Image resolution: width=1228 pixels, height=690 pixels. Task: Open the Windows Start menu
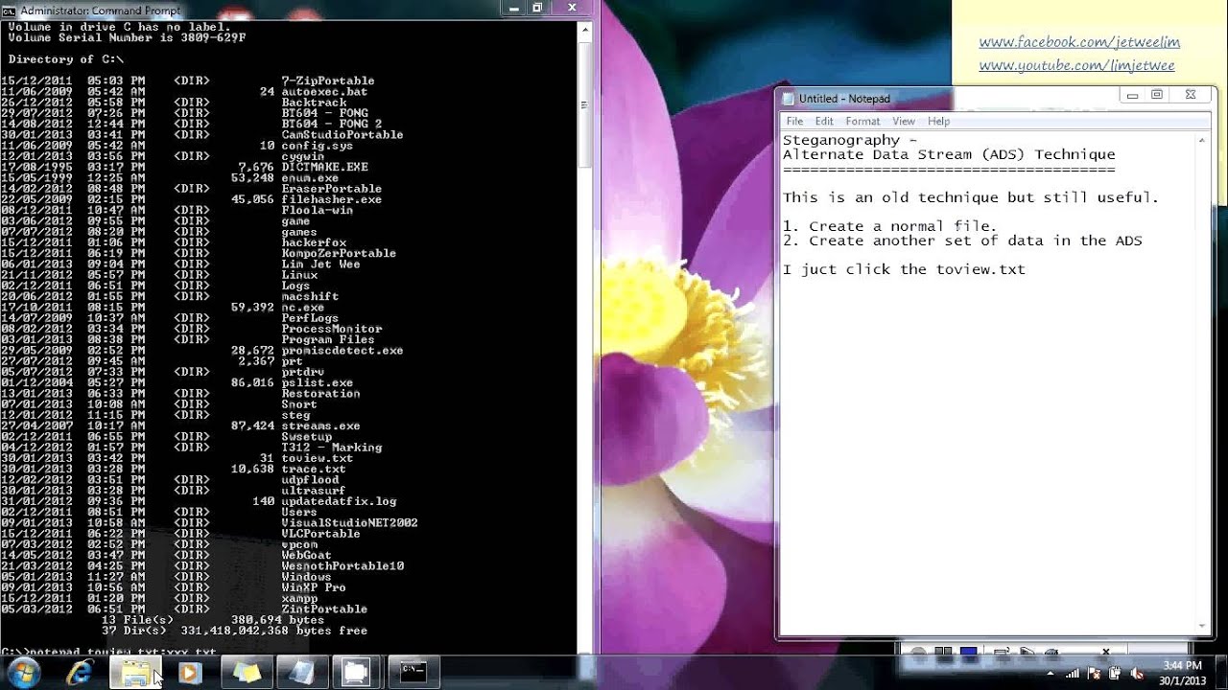coord(23,672)
